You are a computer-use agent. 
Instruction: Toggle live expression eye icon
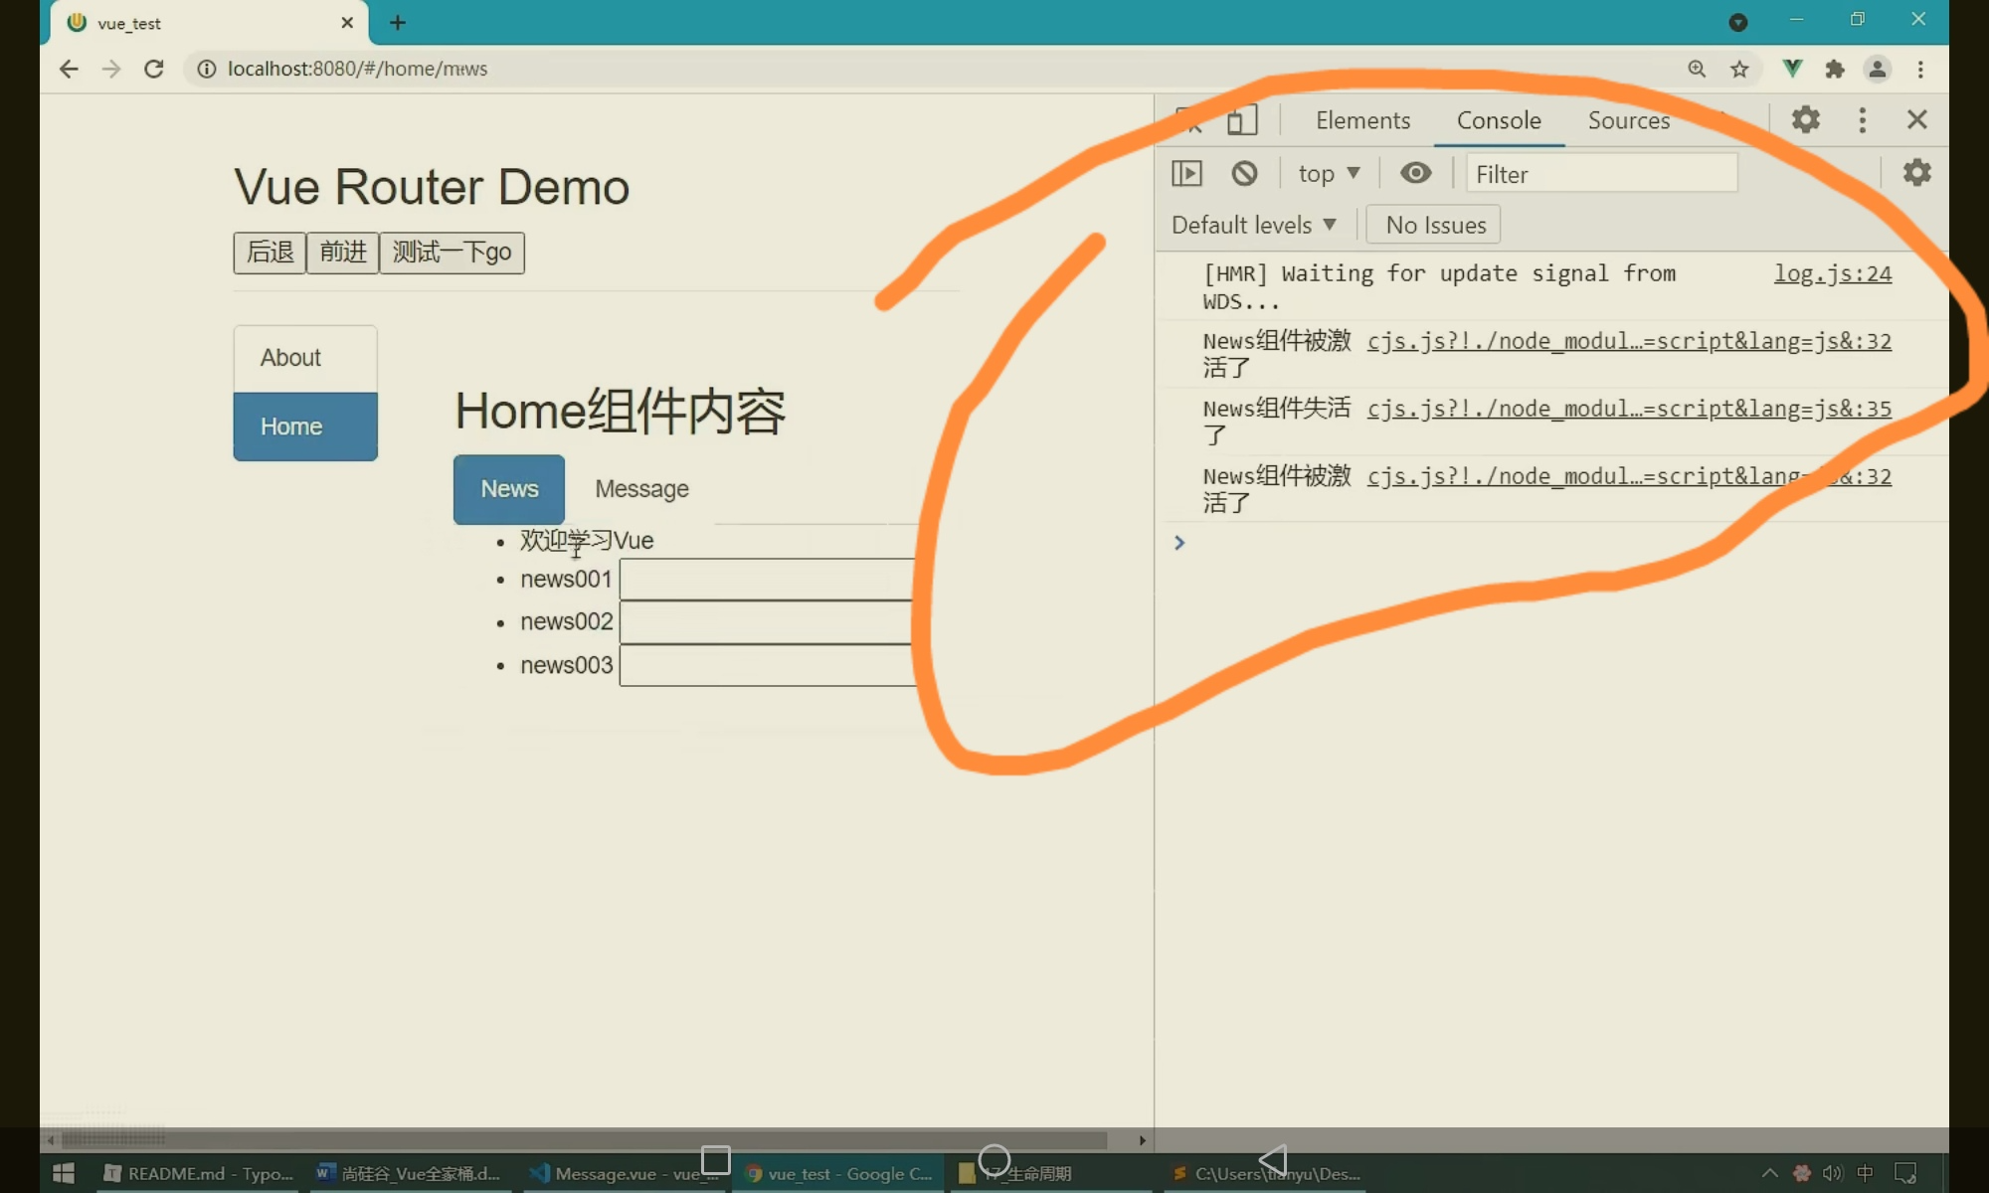pyautogui.click(x=1415, y=174)
